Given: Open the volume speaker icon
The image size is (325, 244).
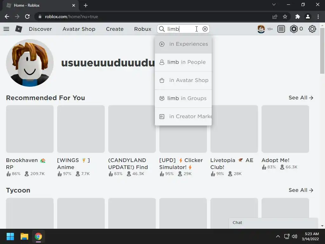Looking at the screenshot, I should (294, 236).
